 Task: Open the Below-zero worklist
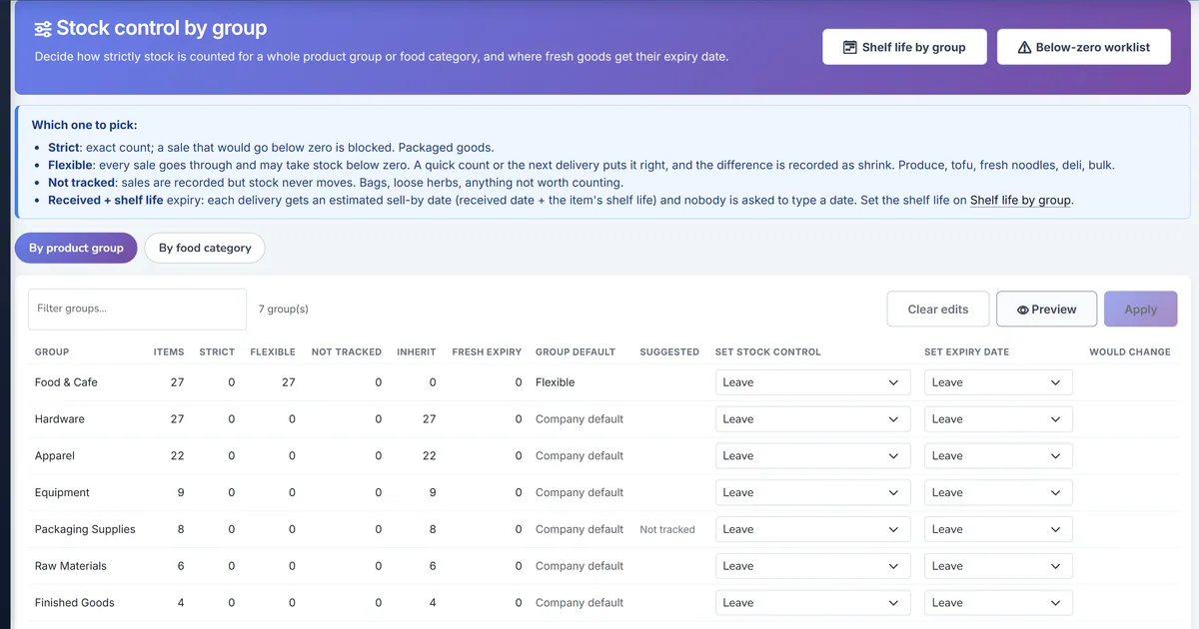pyautogui.click(x=1083, y=47)
